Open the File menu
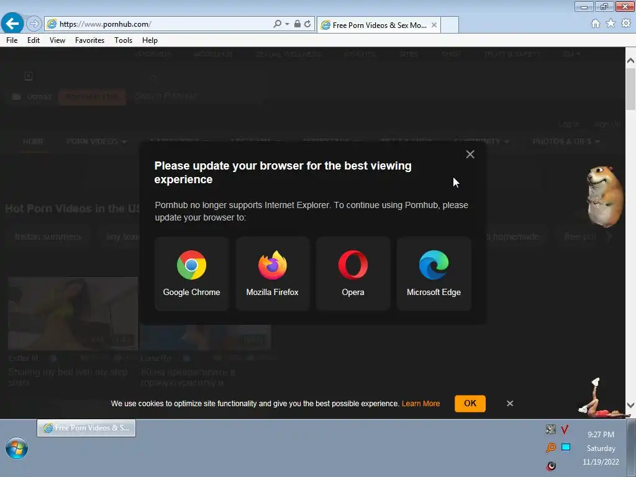 pos(12,40)
